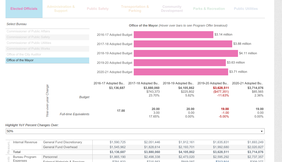
Task: Click the $2,193,701 overhead value
Action: 186,147
